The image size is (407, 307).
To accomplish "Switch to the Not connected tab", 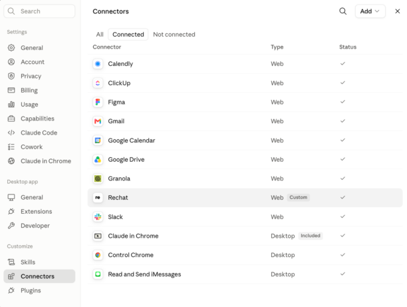I will click(174, 35).
